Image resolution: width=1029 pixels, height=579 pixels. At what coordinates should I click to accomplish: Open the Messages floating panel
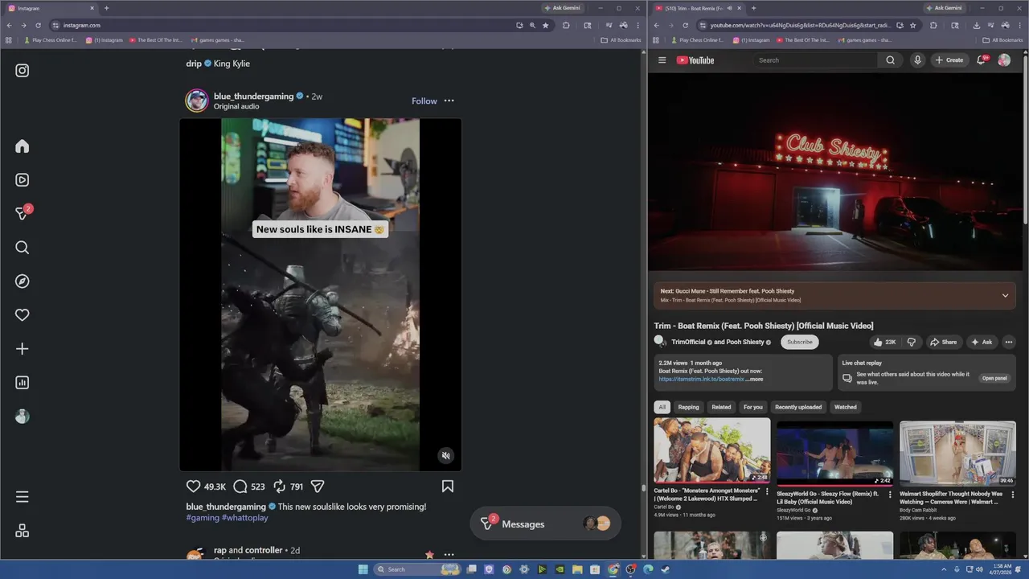[545, 524]
